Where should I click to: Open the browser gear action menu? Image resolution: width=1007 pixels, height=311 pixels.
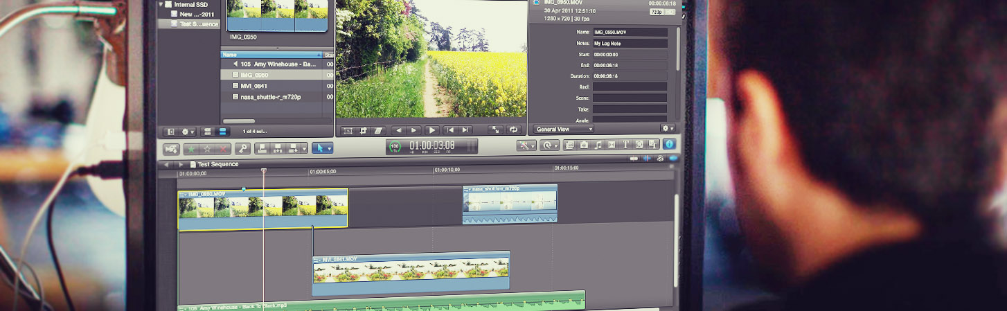click(x=187, y=132)
